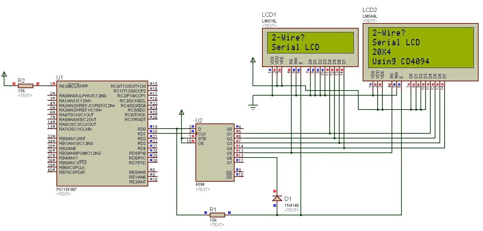This screenshot has width=483, height=231.
Task: Click the RC3/SCK/SCL pin label
Action: pos(133,101)
